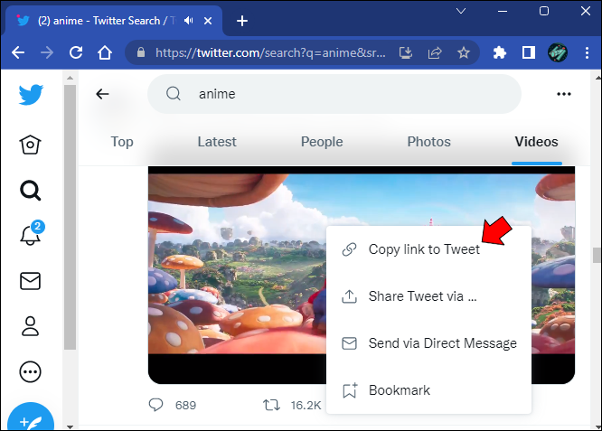Click the Twitter bird logo in sidebar
The image size is (602, 431).
point(31,94)
